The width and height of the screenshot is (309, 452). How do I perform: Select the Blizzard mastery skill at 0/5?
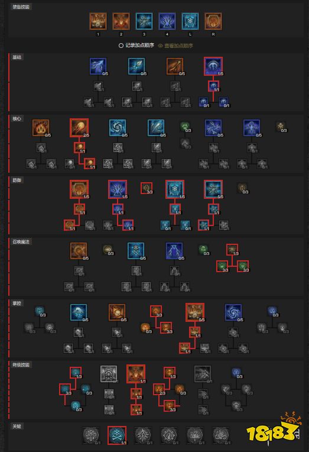point(79,312)
